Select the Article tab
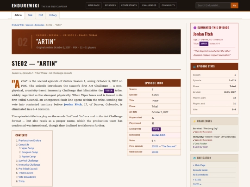Screen dimensions: 250x187 point(18,15)
